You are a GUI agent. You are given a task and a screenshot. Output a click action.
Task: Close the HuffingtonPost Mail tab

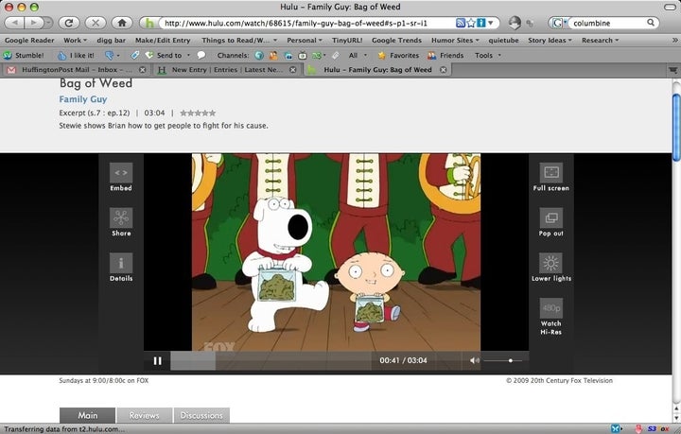click(x=142, y=70)
